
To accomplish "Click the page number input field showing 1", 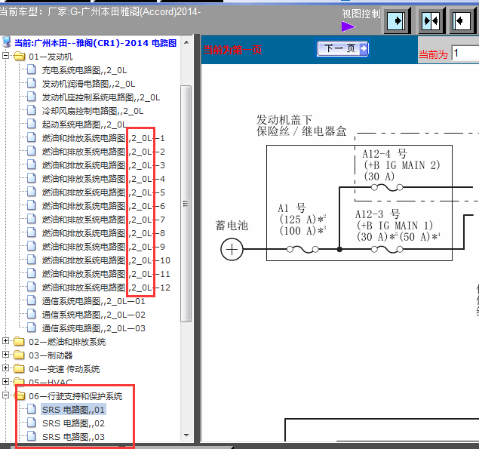I will [465, 53].
